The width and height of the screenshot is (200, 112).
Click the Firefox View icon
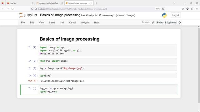[2, 3]
